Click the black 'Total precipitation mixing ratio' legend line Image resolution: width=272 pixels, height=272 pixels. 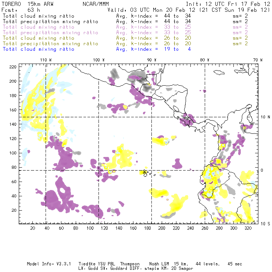pos(50,22)
